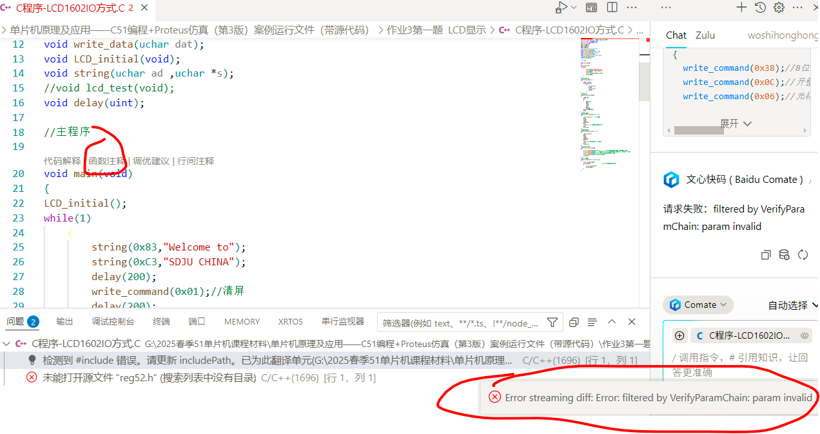Click the breadcrumb file C程序-LCD1602IO方式.C
This screenshot has height=434, width=820.
561,30
